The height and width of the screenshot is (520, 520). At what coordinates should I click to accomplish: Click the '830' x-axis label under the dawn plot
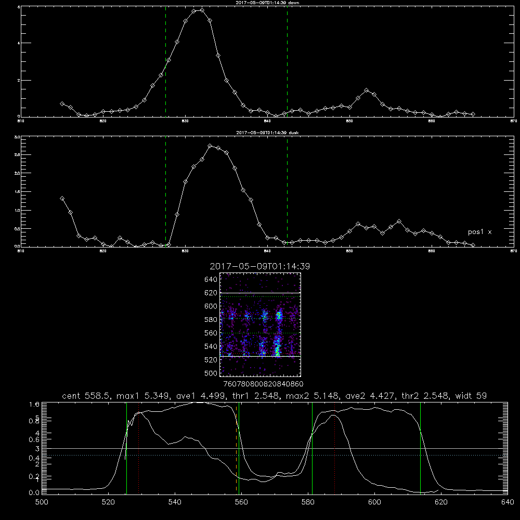point(185,121)
